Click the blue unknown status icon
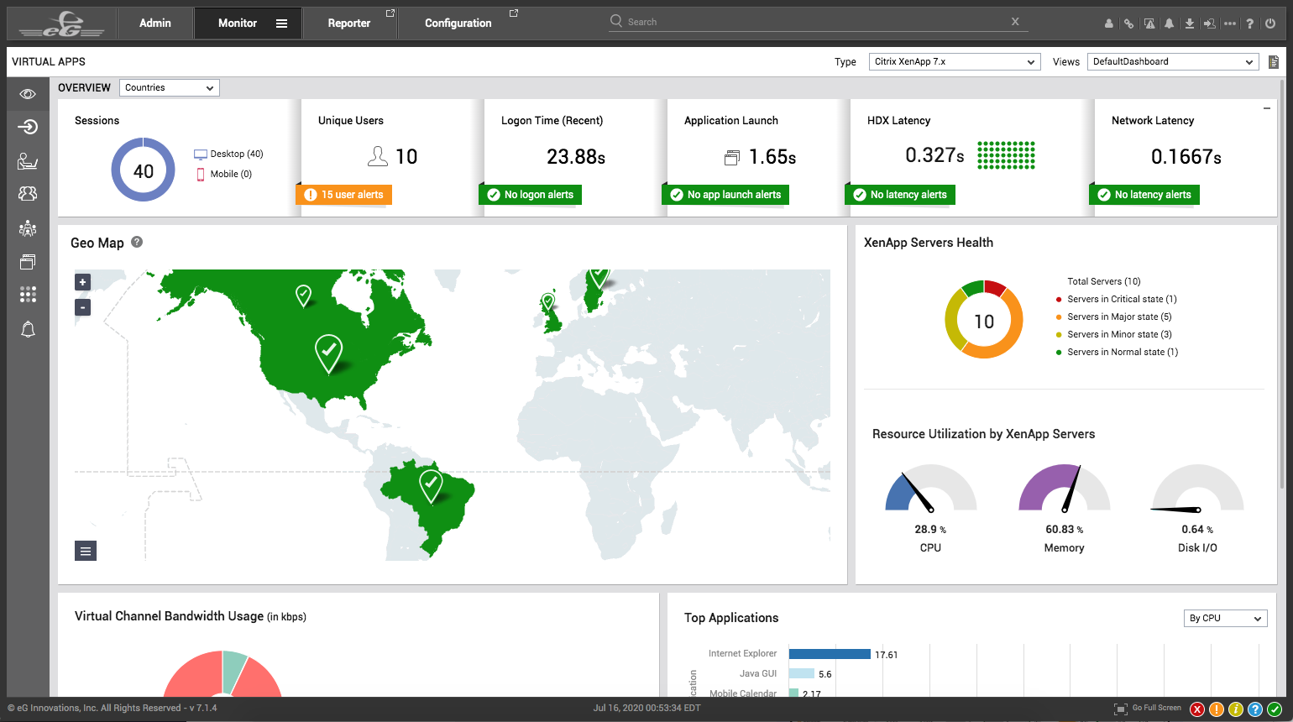Image resolution: width=1293 pixels, height=722 pixels. coord(1255,709)
